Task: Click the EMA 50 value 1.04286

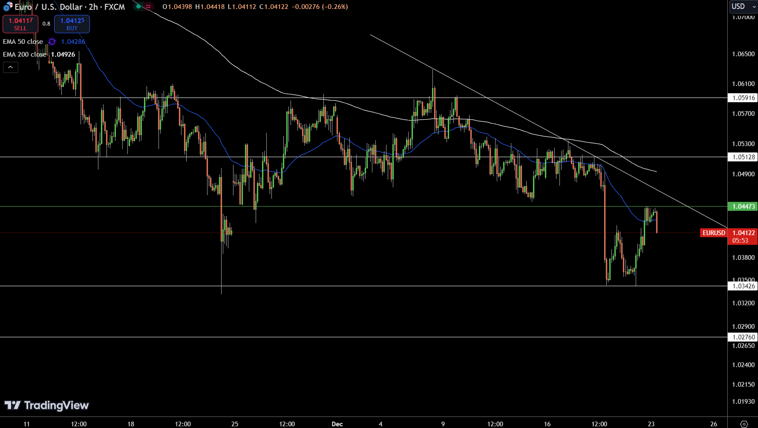Action: click(73, 42)
